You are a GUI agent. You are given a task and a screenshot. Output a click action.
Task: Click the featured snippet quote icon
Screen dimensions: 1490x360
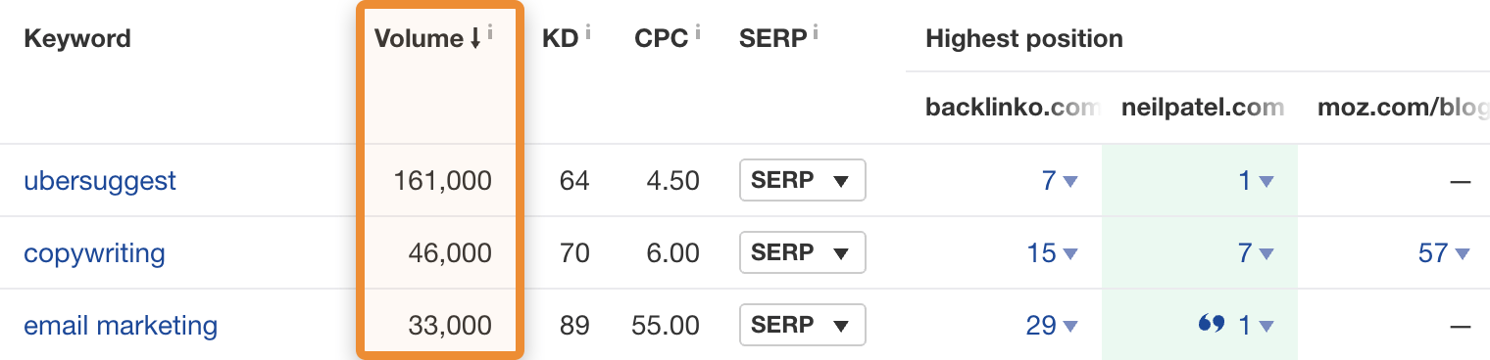point(1212,324)
